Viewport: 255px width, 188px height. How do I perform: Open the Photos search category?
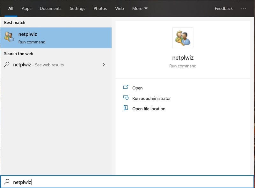[100, 8]
